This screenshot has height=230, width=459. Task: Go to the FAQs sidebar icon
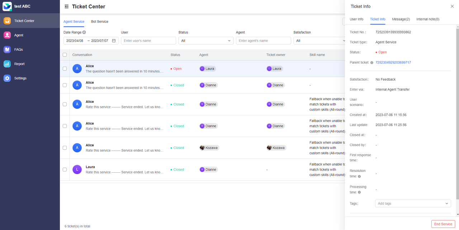pyautogui.click(x=7, y=49)
